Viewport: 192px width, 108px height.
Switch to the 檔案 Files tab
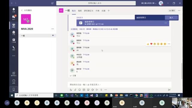(80, 11)
